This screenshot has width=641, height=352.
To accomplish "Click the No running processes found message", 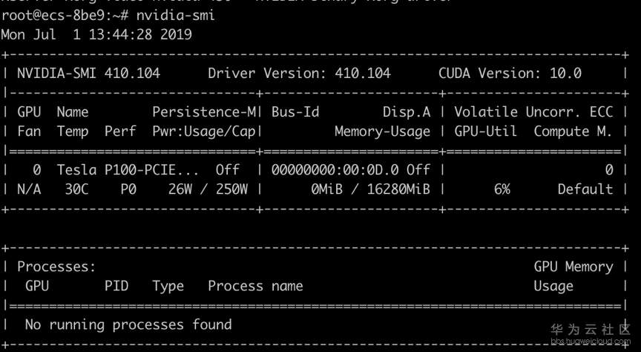I will click(x=128, y=325).
